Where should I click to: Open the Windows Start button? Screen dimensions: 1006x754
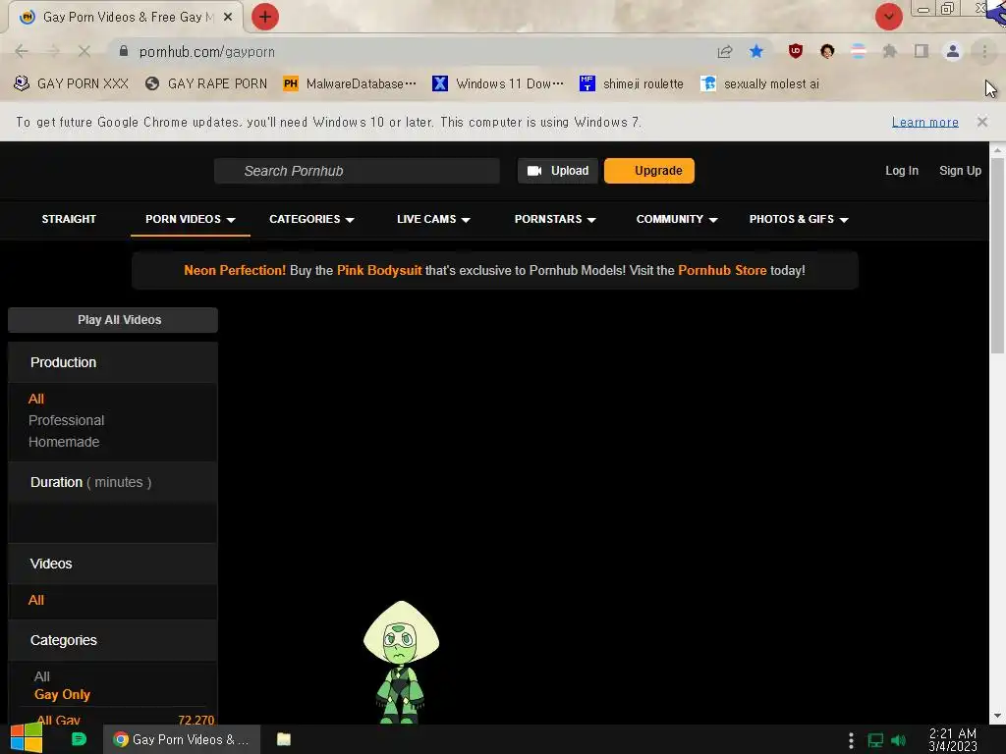pos(26,738)
